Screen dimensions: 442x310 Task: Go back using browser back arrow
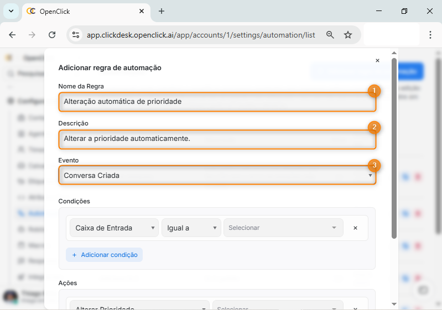13,35
